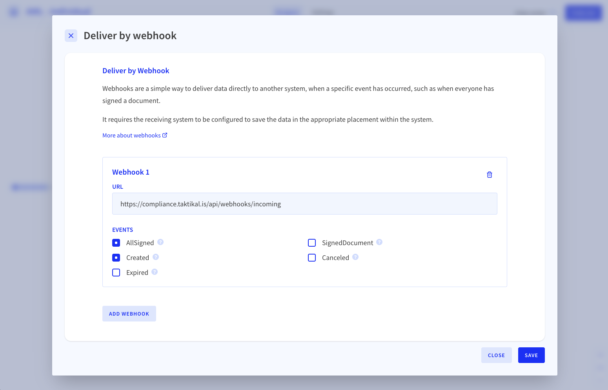Show help for Created event
This screenshot has width=608, height=390.
pos(156,257)
